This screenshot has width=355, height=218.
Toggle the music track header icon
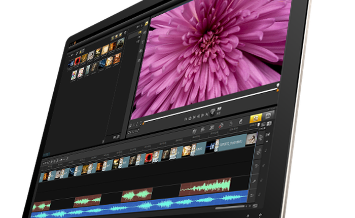(252, 195)
